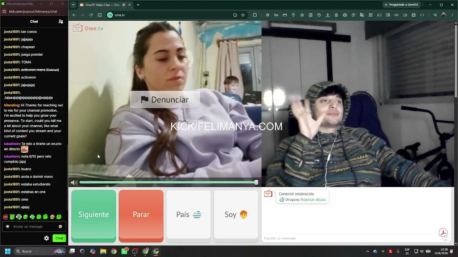Image resolution: width=458 pixels, height=257 pixels.
Task: Show hidden system tray icons
Action: [367, 251]
